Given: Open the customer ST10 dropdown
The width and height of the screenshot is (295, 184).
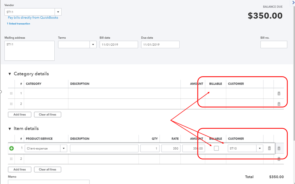Looking at the screenshot, I should pos(260,148).
